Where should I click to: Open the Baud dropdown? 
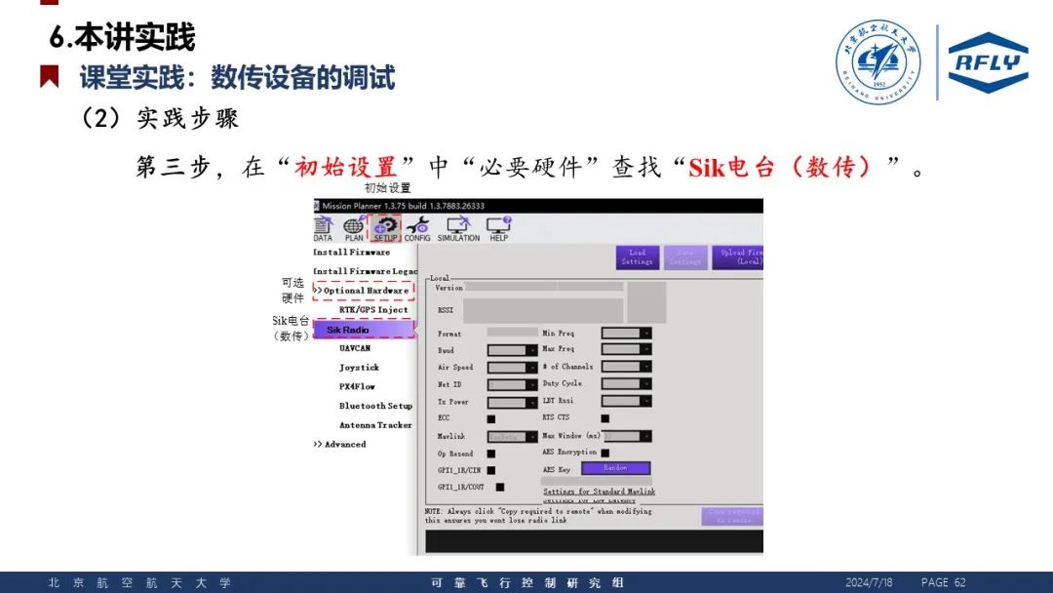(513, 350)
